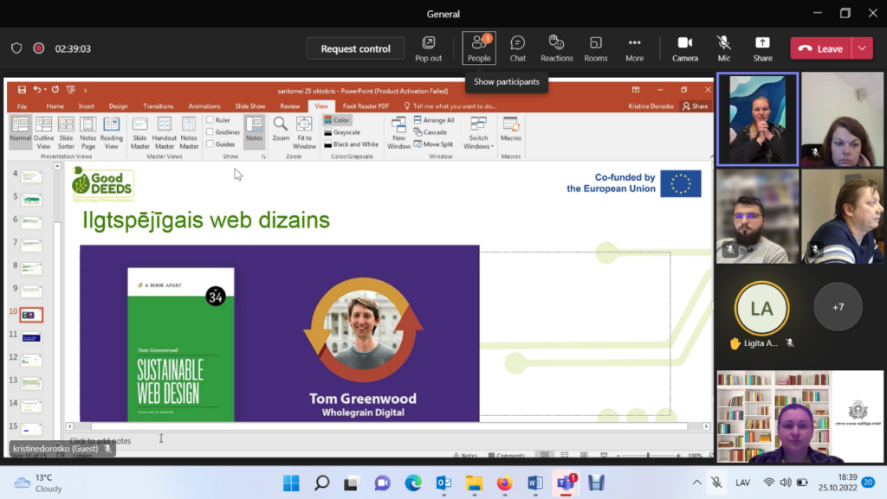Switch to the Design ribbon tab
887x499 pixels.
(118, 106)
